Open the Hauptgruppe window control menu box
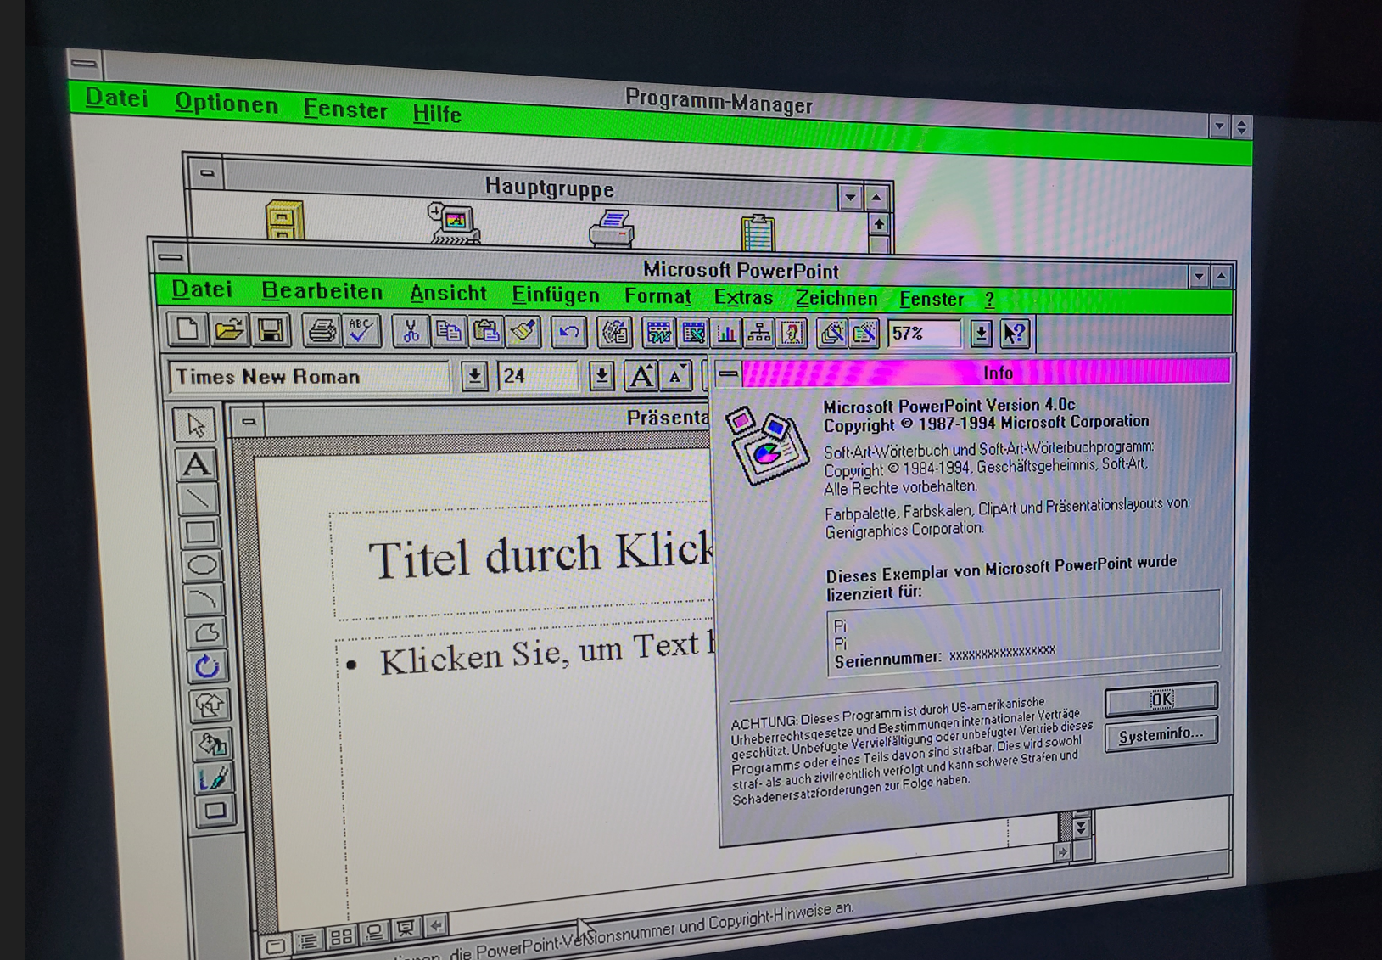1382x960 pixels. [x=207, y=174]
